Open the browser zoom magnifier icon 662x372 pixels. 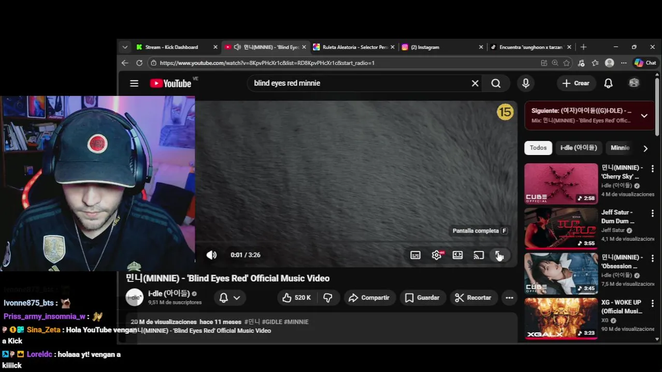pyautogui.click(x=555, y=63)
